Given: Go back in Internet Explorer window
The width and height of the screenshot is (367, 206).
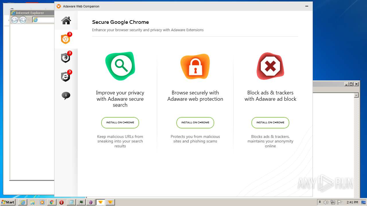Looking at the screenshot, I should coord(15,20).
